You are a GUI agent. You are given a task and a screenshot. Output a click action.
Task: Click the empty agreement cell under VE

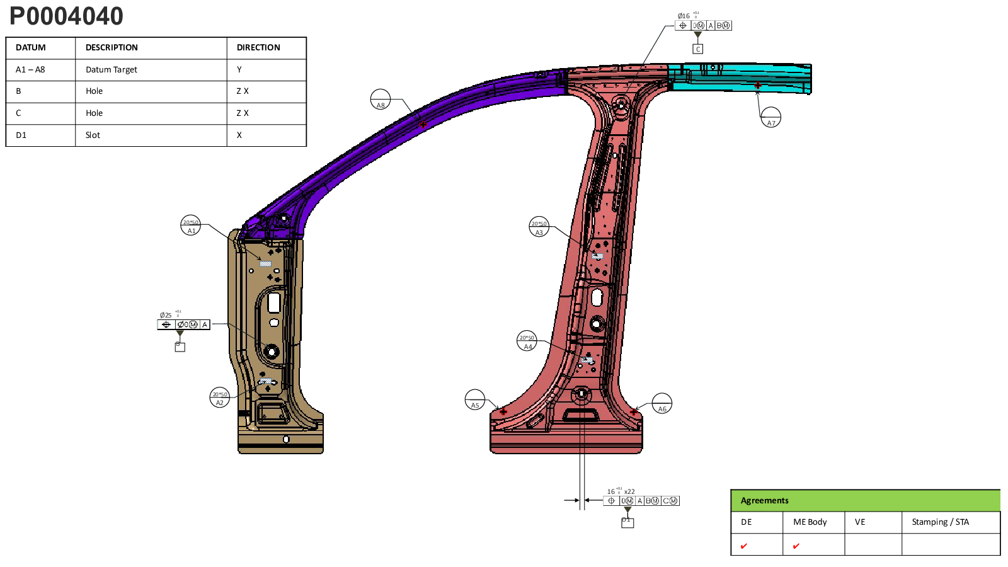coord(873,545)
